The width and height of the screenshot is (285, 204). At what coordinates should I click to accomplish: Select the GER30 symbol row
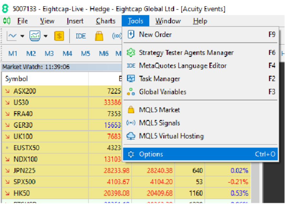(x=62, y=125)
